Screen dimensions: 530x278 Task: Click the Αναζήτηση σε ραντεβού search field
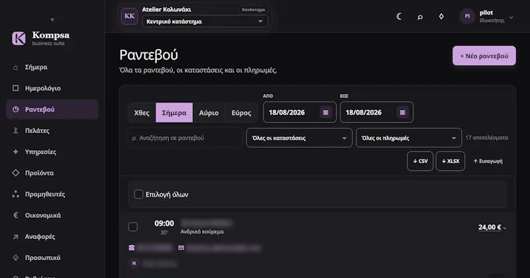[x=185, y=138]
